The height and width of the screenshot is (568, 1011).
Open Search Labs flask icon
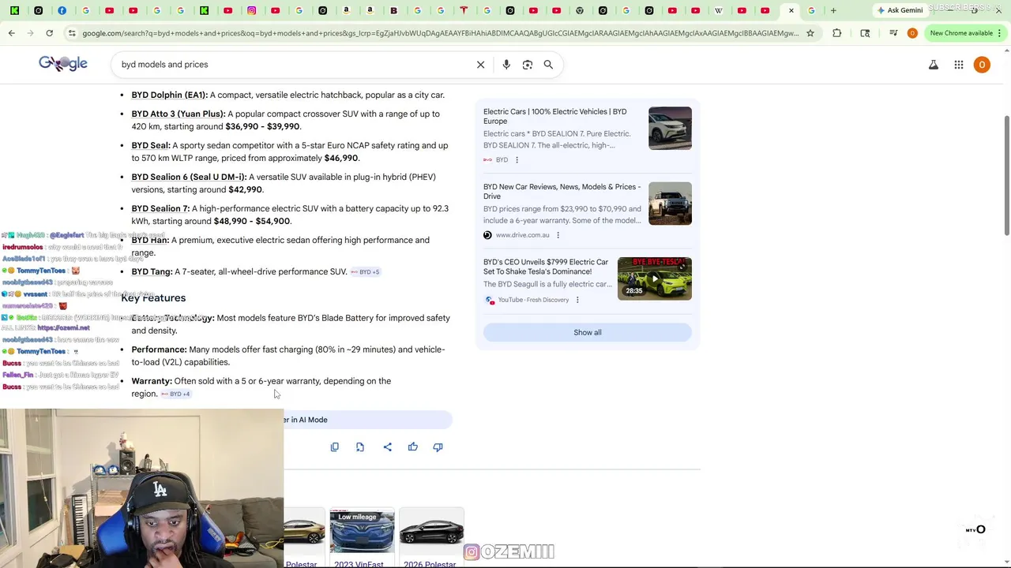(934, 65)
